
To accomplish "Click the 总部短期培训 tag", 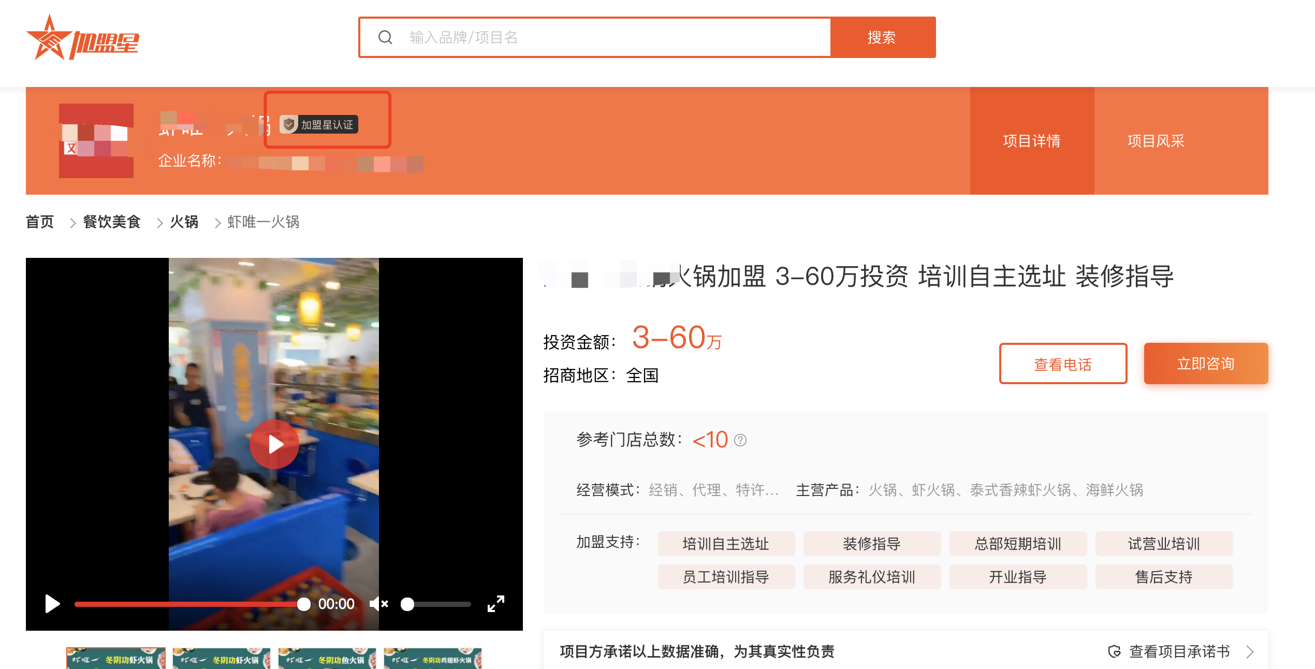I will [x=1018, y=544].
